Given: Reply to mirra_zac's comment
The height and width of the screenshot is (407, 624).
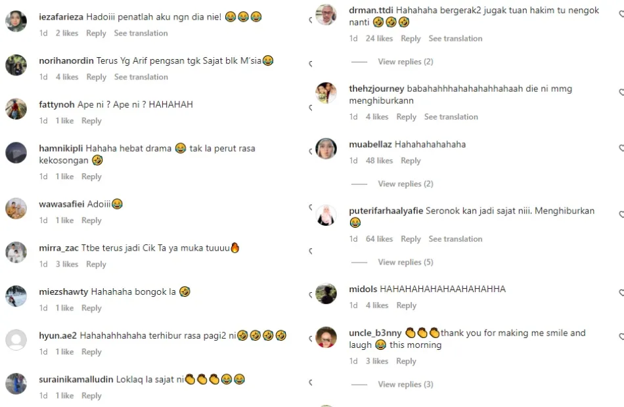Looking at the screenshot, I should point(97,264).
